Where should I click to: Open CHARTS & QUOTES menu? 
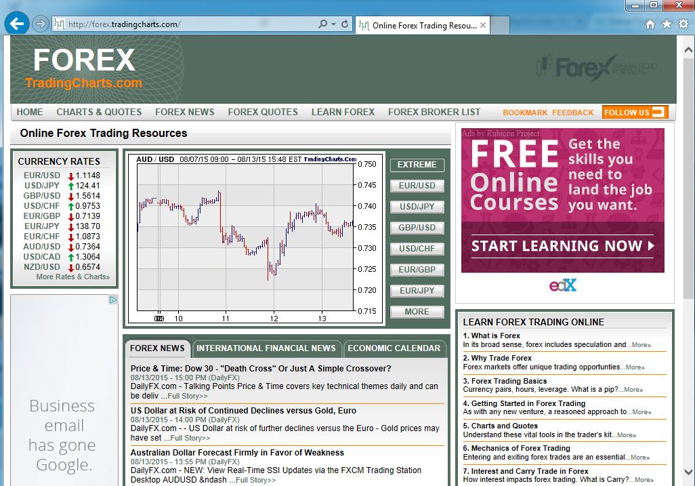tap(99, 113)
